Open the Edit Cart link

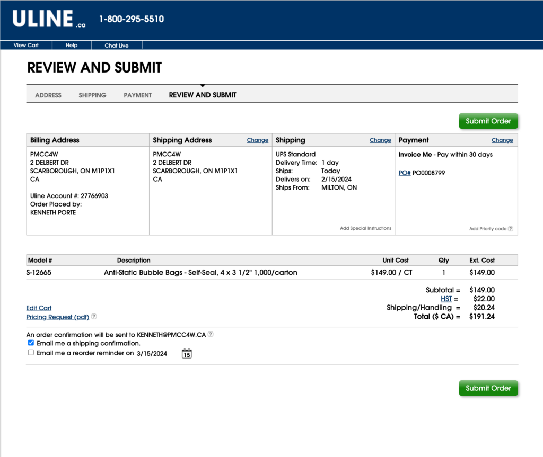[39, 308]
